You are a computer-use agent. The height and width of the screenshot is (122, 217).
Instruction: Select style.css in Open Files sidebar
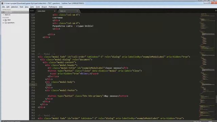(7, 15)
